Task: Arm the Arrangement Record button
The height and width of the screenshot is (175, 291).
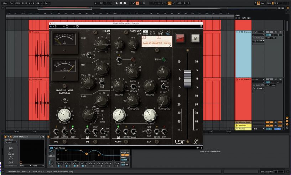Action: click(125, 3)
